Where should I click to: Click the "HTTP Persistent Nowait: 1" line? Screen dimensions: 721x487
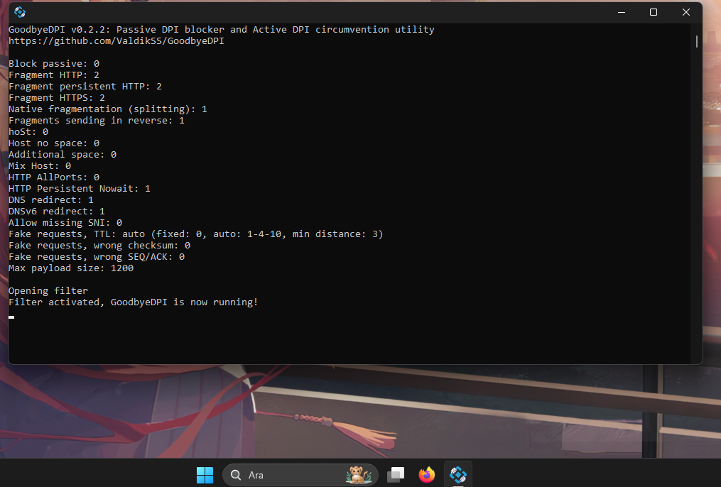[x=80, y=189]
